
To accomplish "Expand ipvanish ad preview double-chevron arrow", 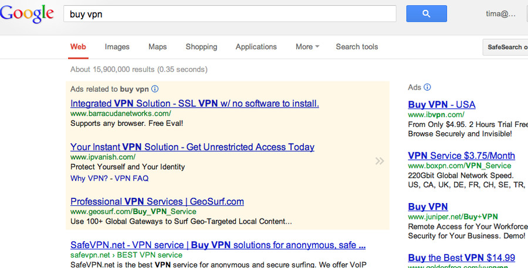I will pyautogui.click(x=380, y=161).
